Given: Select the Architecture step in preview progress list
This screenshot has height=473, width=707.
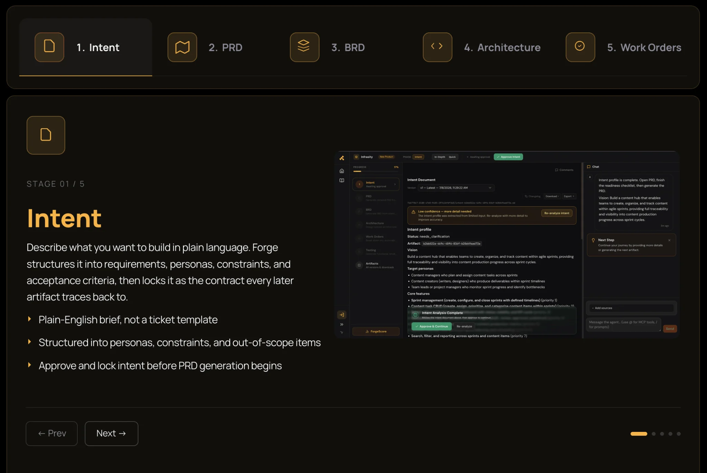Looking at the screenshot, I should click(x=376, y=225).
